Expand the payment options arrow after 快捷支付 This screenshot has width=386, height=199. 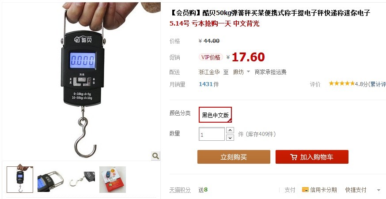tap(378, 190)
